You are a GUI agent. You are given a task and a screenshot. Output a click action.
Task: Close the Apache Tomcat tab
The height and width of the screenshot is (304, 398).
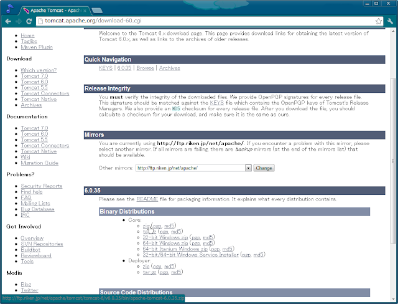click(85, 11)
